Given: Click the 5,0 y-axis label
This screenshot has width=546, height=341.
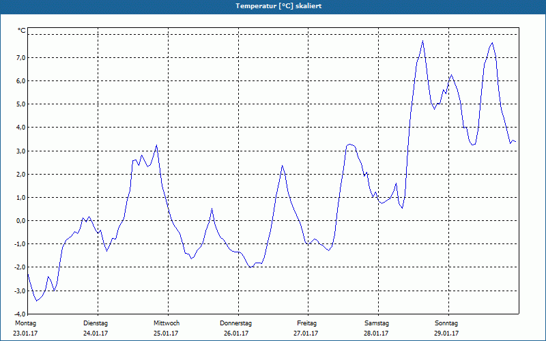Looking at the screenshot, I should tap(21, 104).
